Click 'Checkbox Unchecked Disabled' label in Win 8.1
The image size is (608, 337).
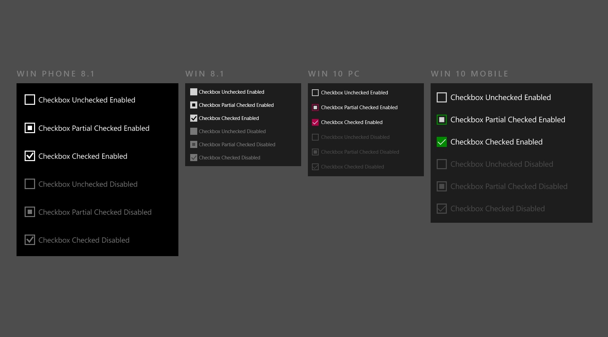pos(232,131)
